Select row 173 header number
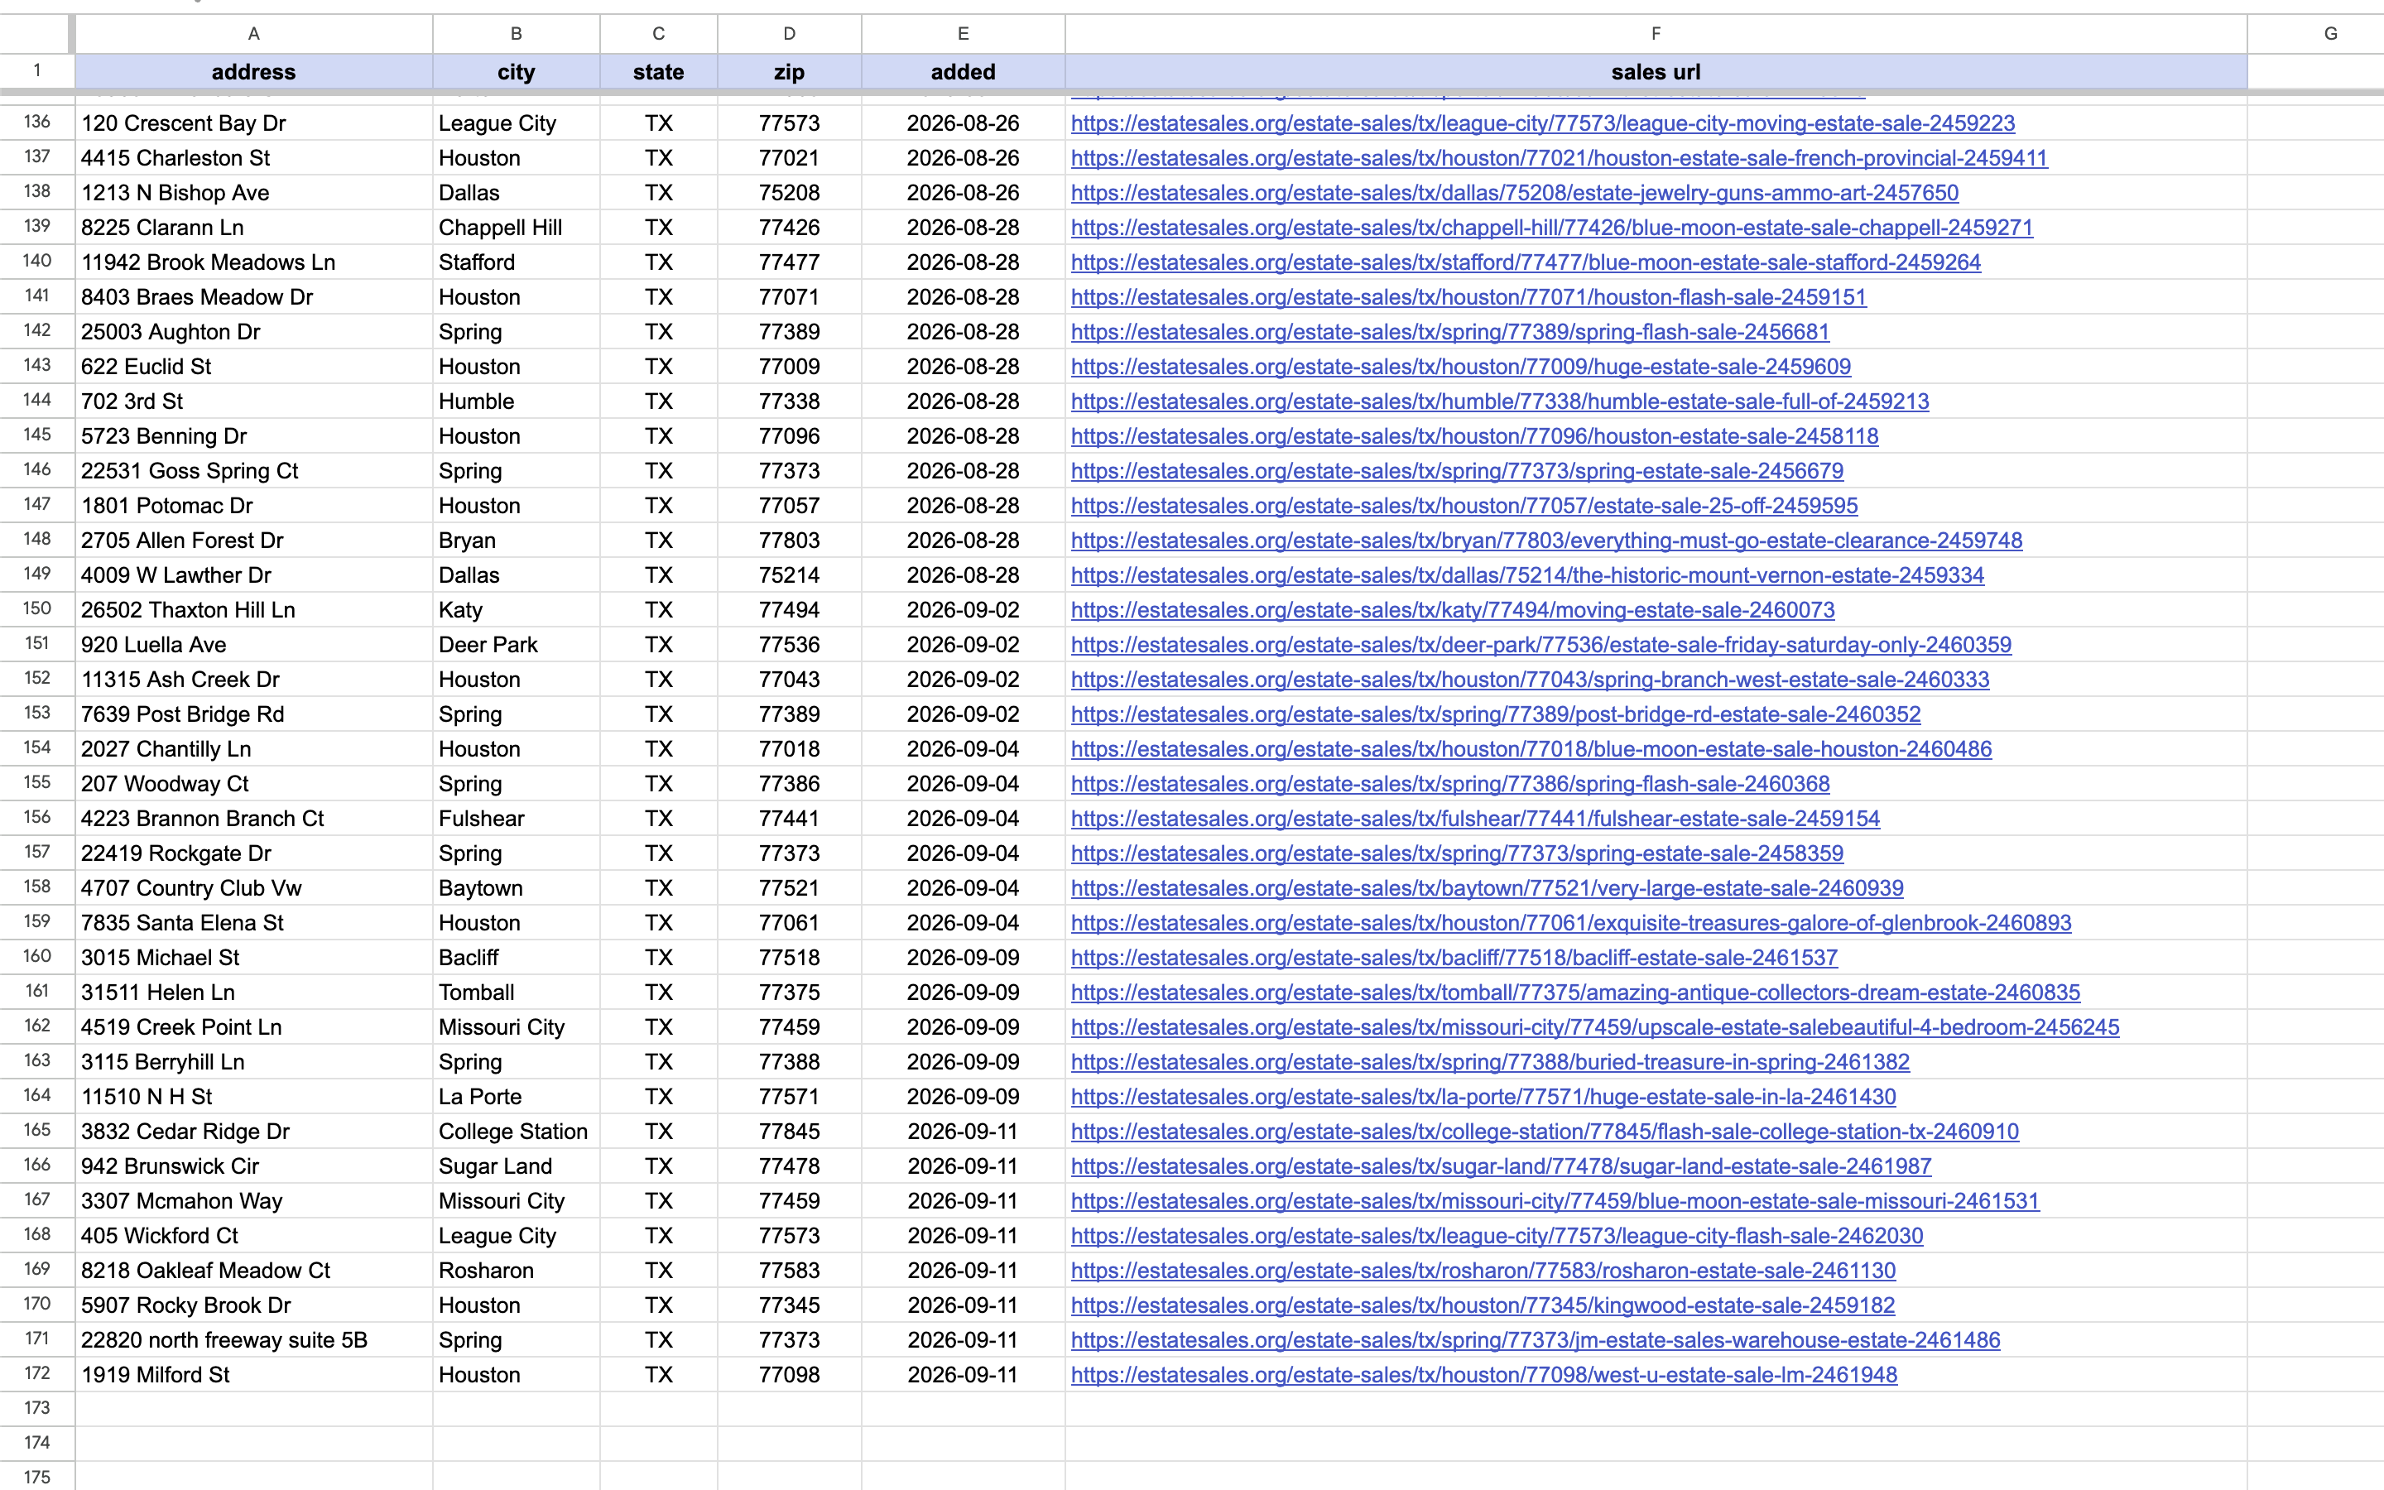2384x1490 pixels. (37, 1408)
